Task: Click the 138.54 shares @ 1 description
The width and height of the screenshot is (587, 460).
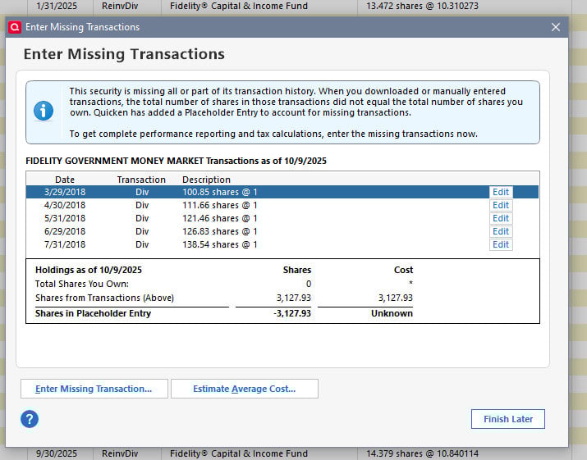Action: [x=220, y=244]
